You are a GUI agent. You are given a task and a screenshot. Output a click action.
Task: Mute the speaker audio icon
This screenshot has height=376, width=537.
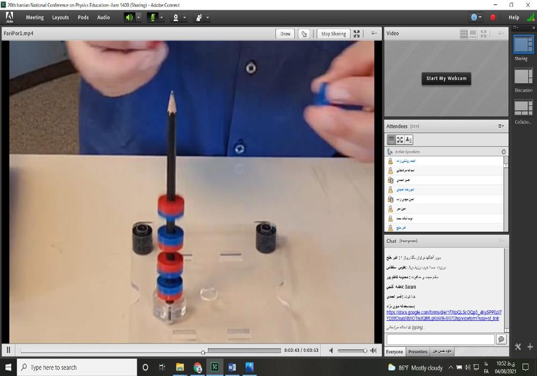click(x=129, y=17)
